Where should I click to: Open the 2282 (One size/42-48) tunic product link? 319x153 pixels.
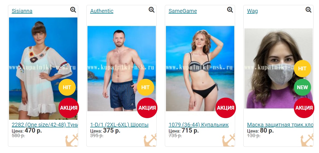point(45,125)
